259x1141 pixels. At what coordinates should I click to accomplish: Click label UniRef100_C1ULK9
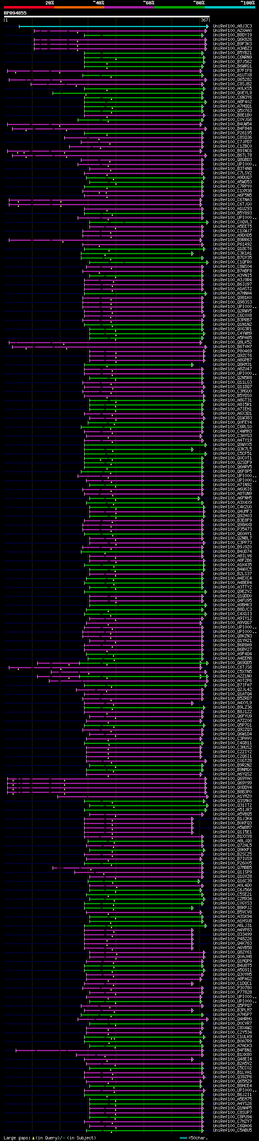232,1037
